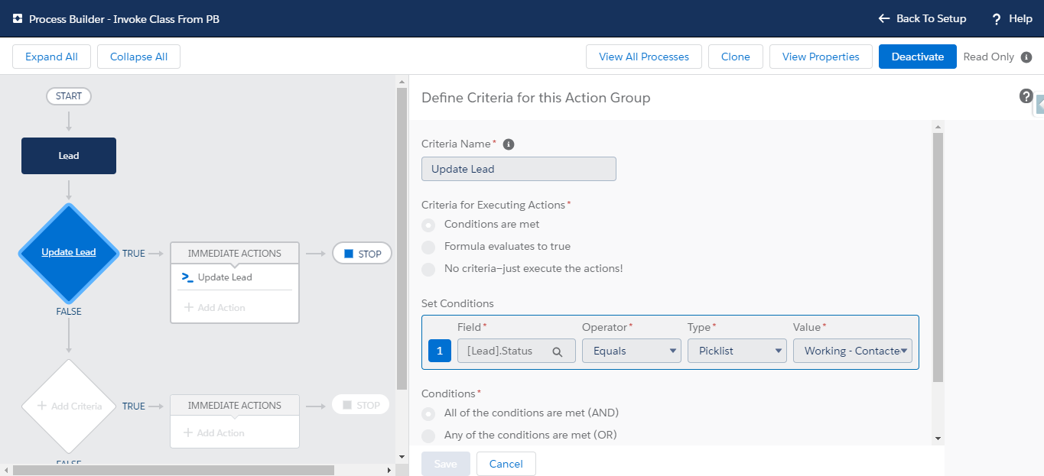Image resolution: width=1044 pixels, height=476 pixels.
Task: Expand the Value dropdown showing Working - Contacted
Action: (x=852, y=351)
